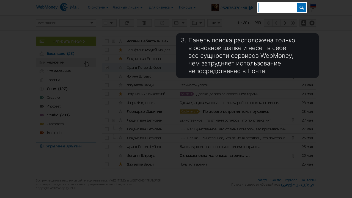Check the Вольфганг Амадей Моцарт message checkbox
The width and height of the screenshot is (352, 198).
(x=107, y=50)
